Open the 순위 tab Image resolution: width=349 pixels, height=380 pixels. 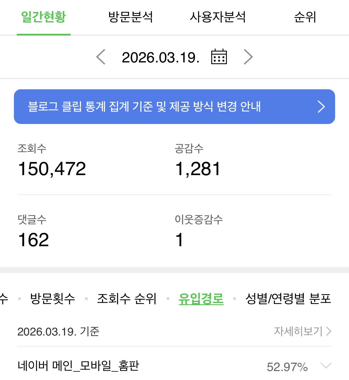click(x=305, y=17)
